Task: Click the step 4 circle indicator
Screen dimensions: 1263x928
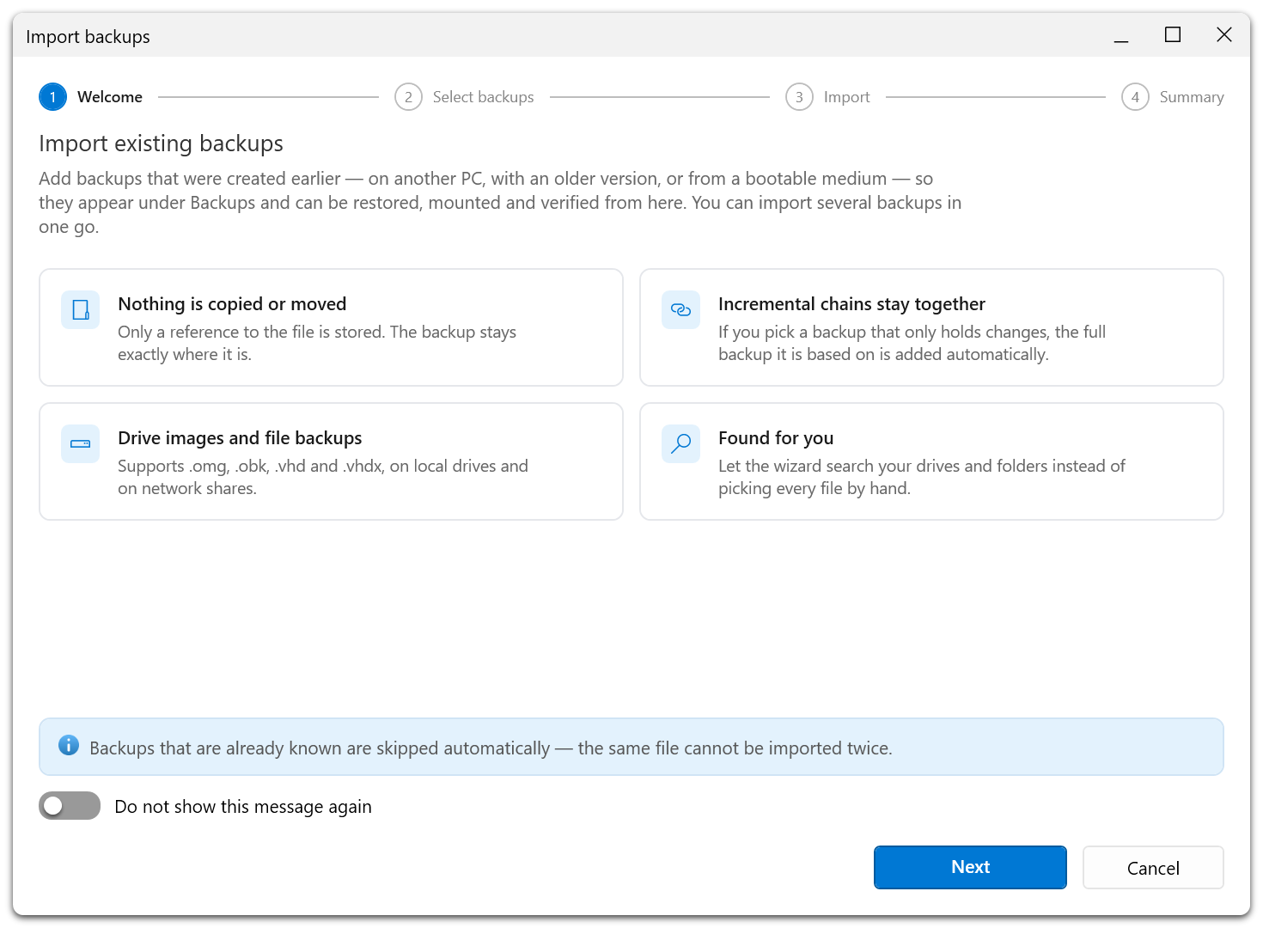Action: pos(1135,97)
